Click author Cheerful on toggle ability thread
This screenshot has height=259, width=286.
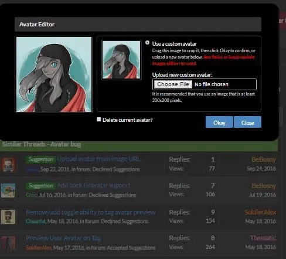pyautogui.click(x=36, y=221)
